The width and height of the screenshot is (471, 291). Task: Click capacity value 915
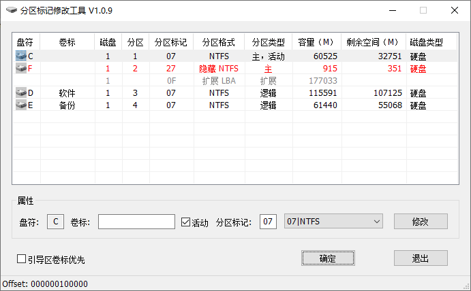330,69
